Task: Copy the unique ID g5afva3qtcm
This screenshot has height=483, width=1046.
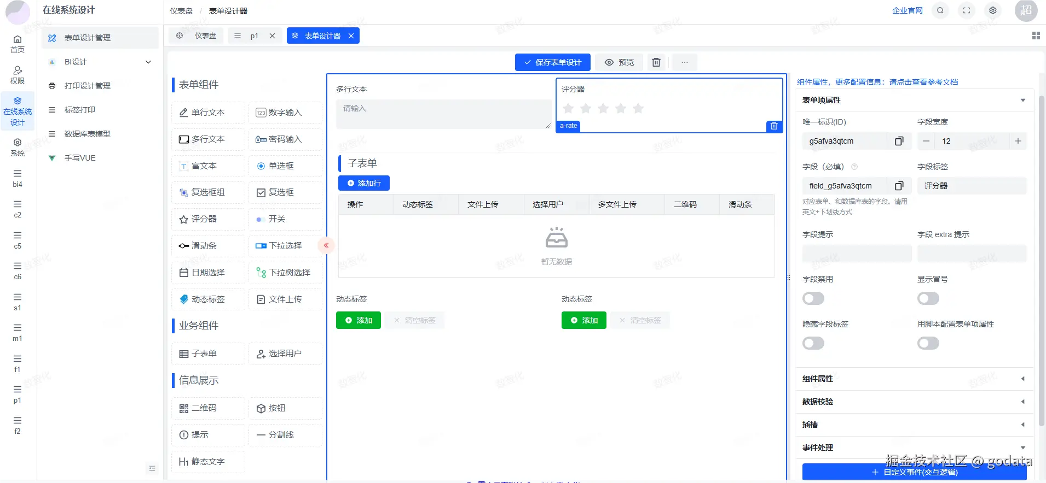Action: tap(899, 141)
